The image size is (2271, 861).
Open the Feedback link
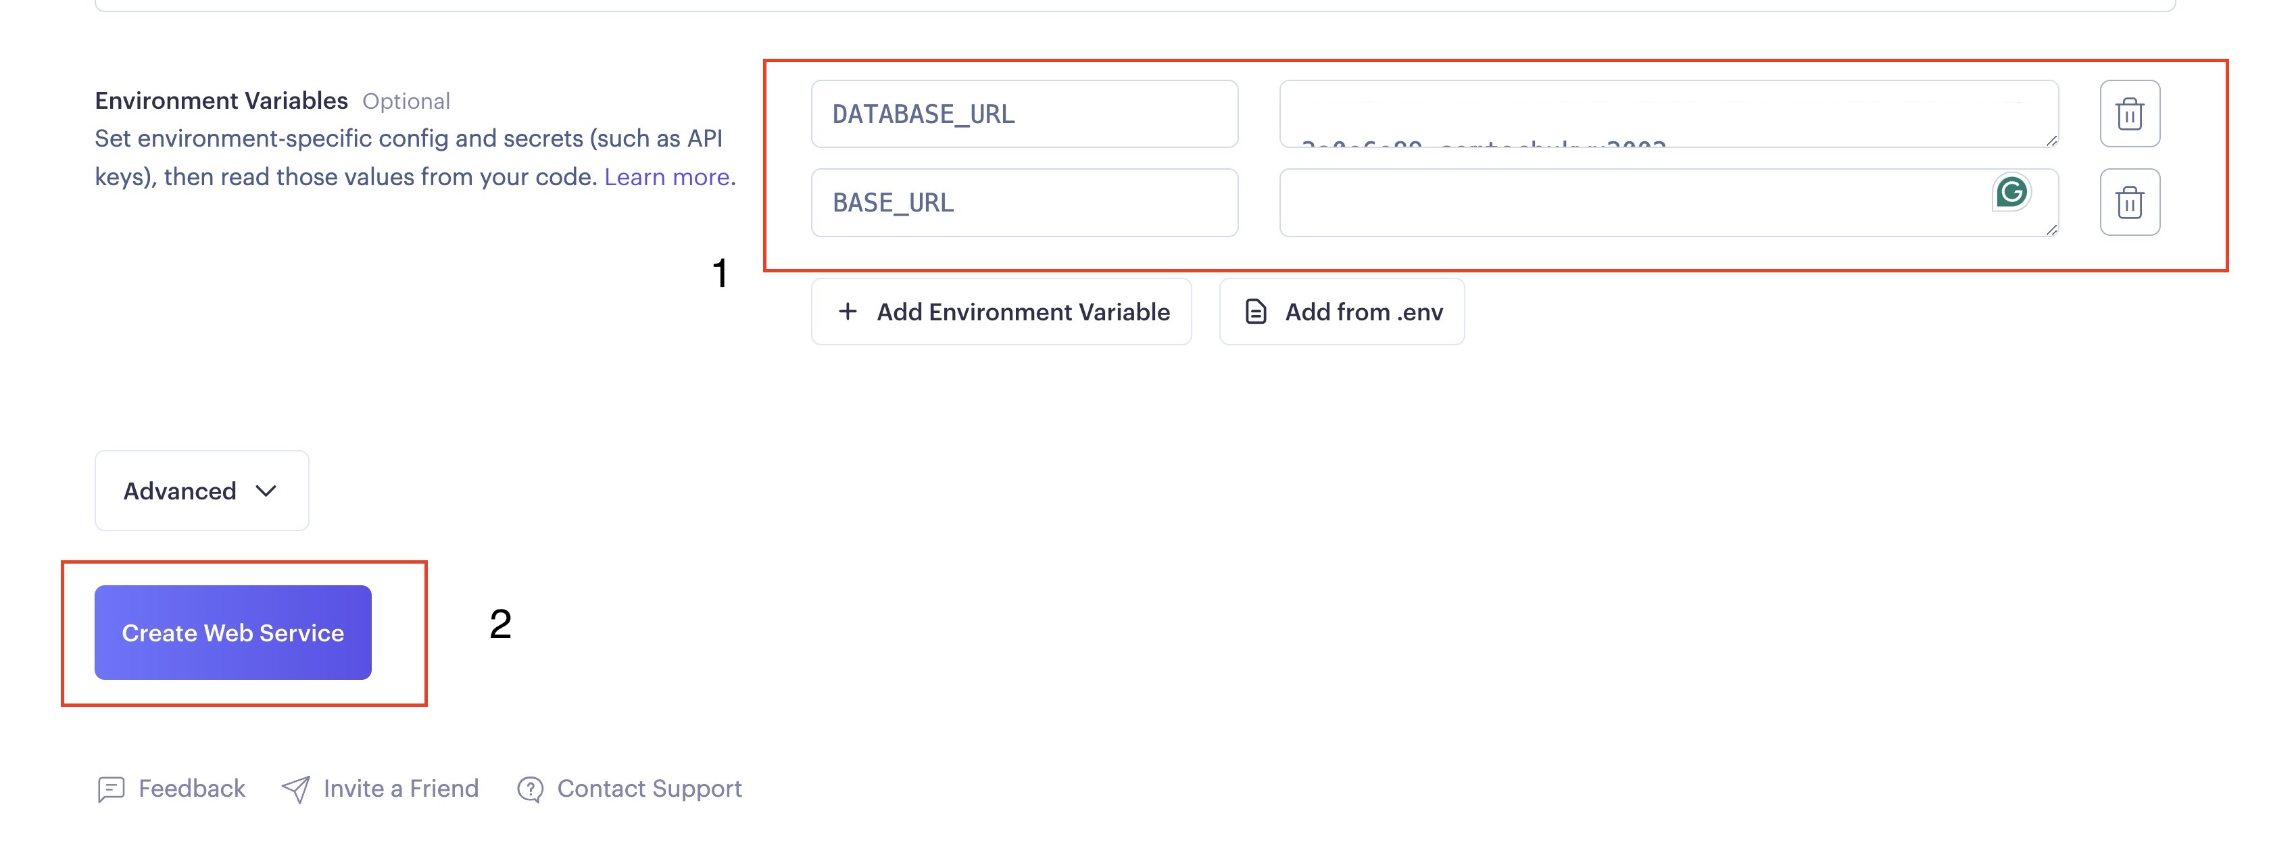171,789
